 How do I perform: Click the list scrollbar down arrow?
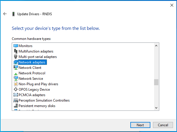pyautogui.click(x=156, y=108)
